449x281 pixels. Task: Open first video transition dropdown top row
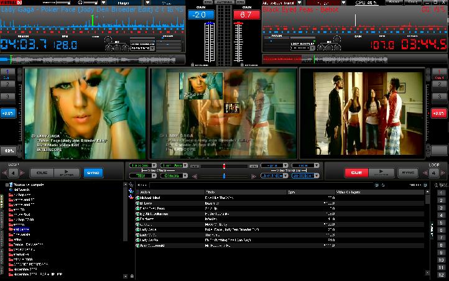(274, 165)
